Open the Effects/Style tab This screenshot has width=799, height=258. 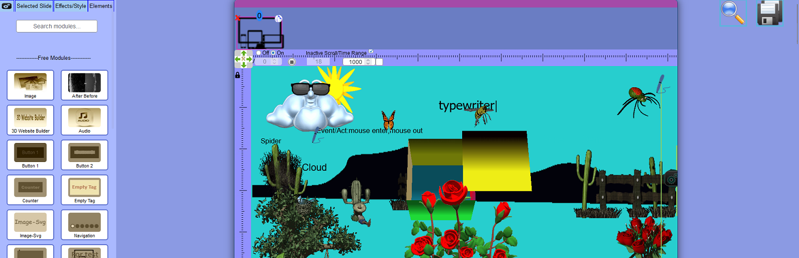(x=70, y=6)
